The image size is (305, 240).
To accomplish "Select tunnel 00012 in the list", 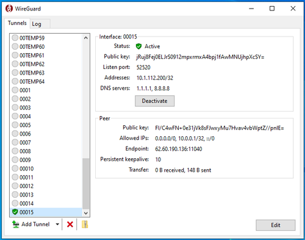I will (46, 186).
